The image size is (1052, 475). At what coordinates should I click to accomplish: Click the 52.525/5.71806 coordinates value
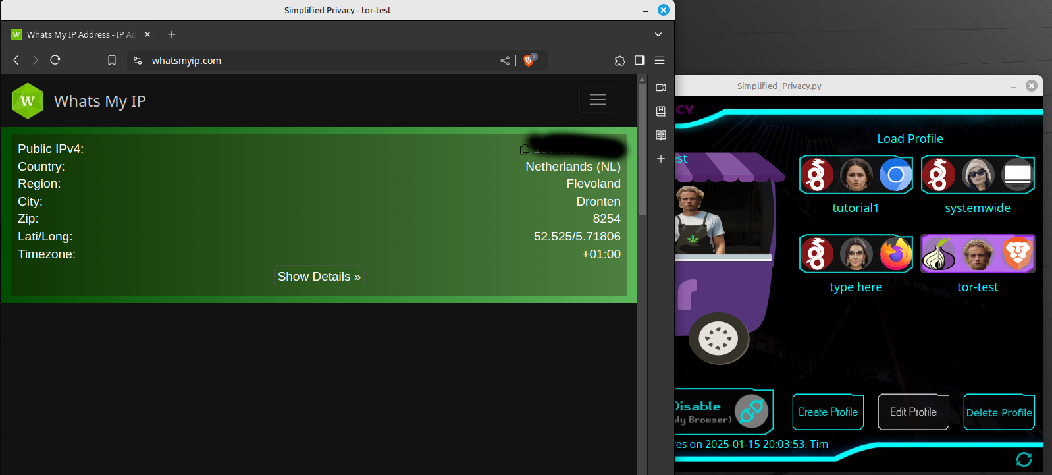tap(577, 237)
